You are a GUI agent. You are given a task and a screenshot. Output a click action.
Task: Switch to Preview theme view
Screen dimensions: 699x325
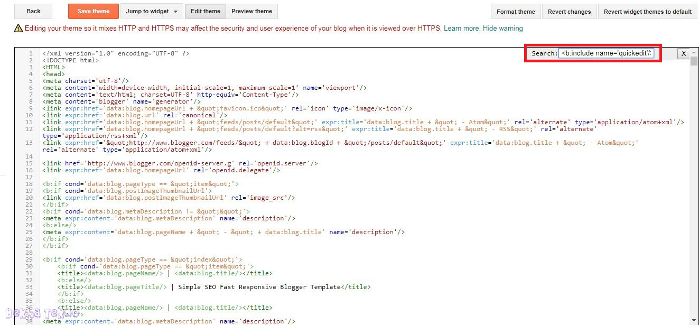click(251, 11)
